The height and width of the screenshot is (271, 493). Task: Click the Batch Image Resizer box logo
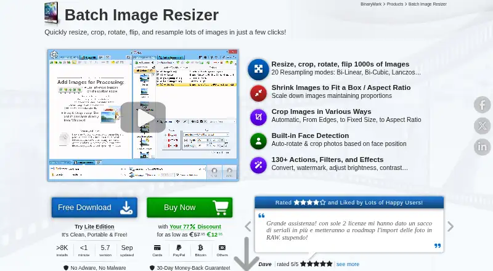(x=52, y=13)
